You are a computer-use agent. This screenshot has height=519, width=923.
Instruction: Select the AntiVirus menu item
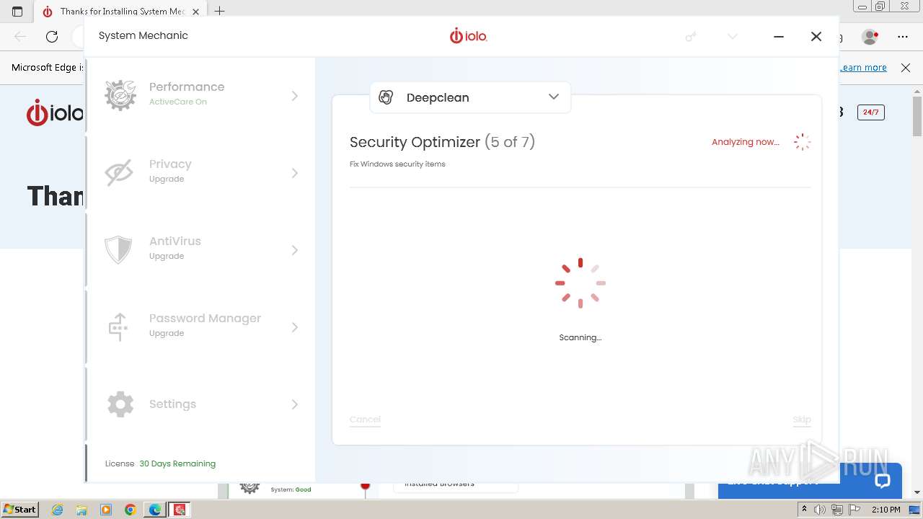click(x=200, y=249)
